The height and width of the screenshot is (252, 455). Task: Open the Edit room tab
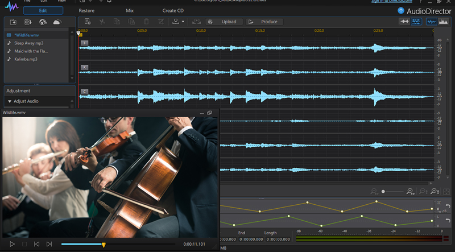43,10
